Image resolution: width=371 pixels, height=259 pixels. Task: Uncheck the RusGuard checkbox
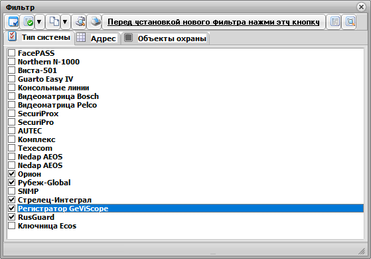[11, 217]
